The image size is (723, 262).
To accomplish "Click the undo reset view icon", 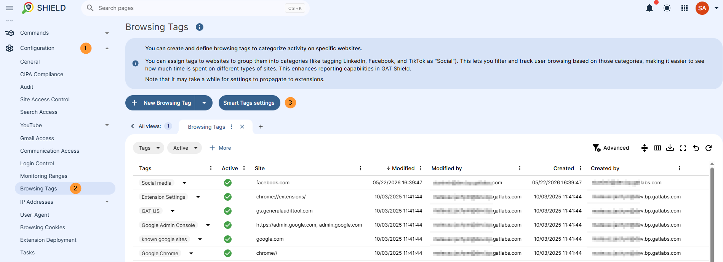I will point(696,148).
